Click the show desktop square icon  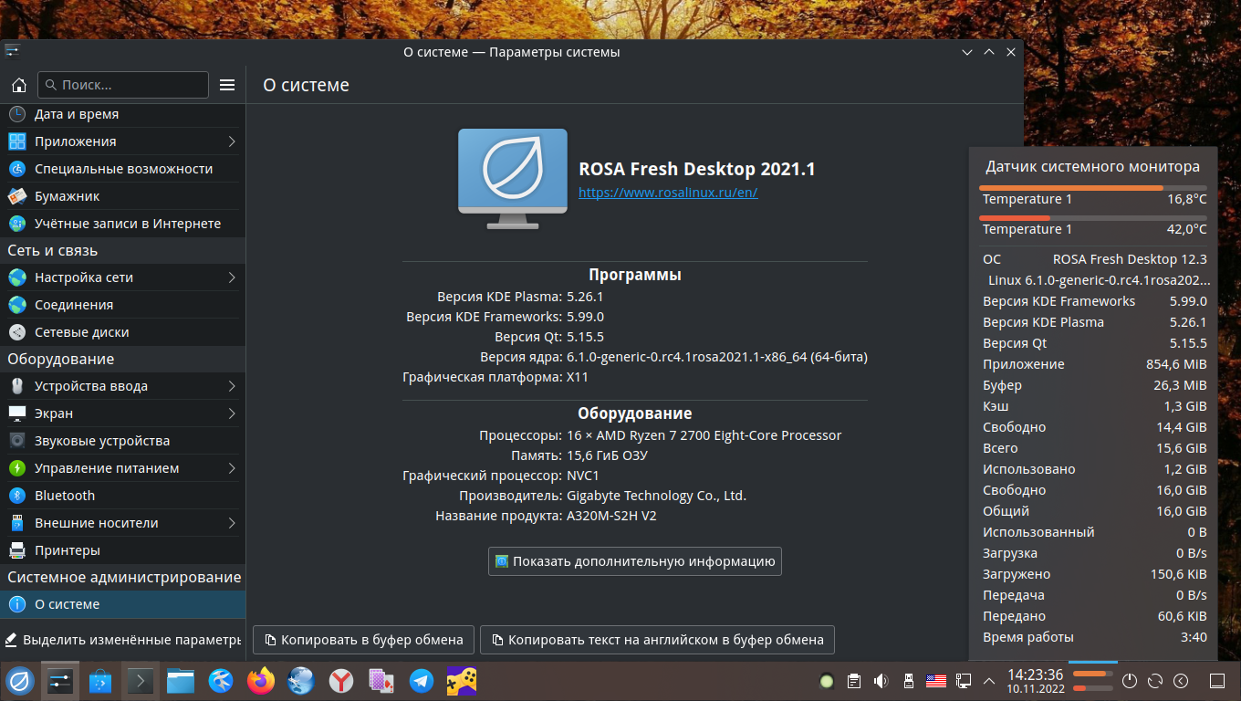pyautogui.click(x=1216, y=681)
